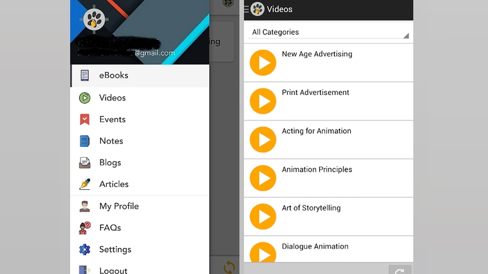The image size is (488, 274).
Task: Play the Print Advertisement video
Action: click(x=263, y=101)
